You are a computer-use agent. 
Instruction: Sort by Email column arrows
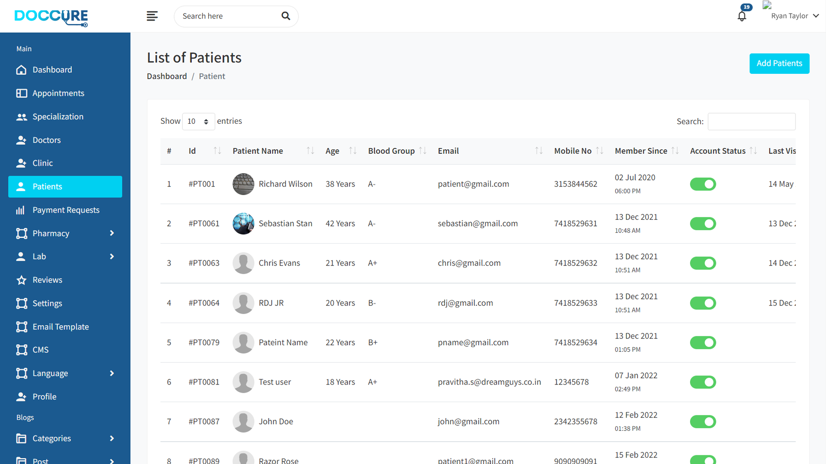[x=539, y=150]
